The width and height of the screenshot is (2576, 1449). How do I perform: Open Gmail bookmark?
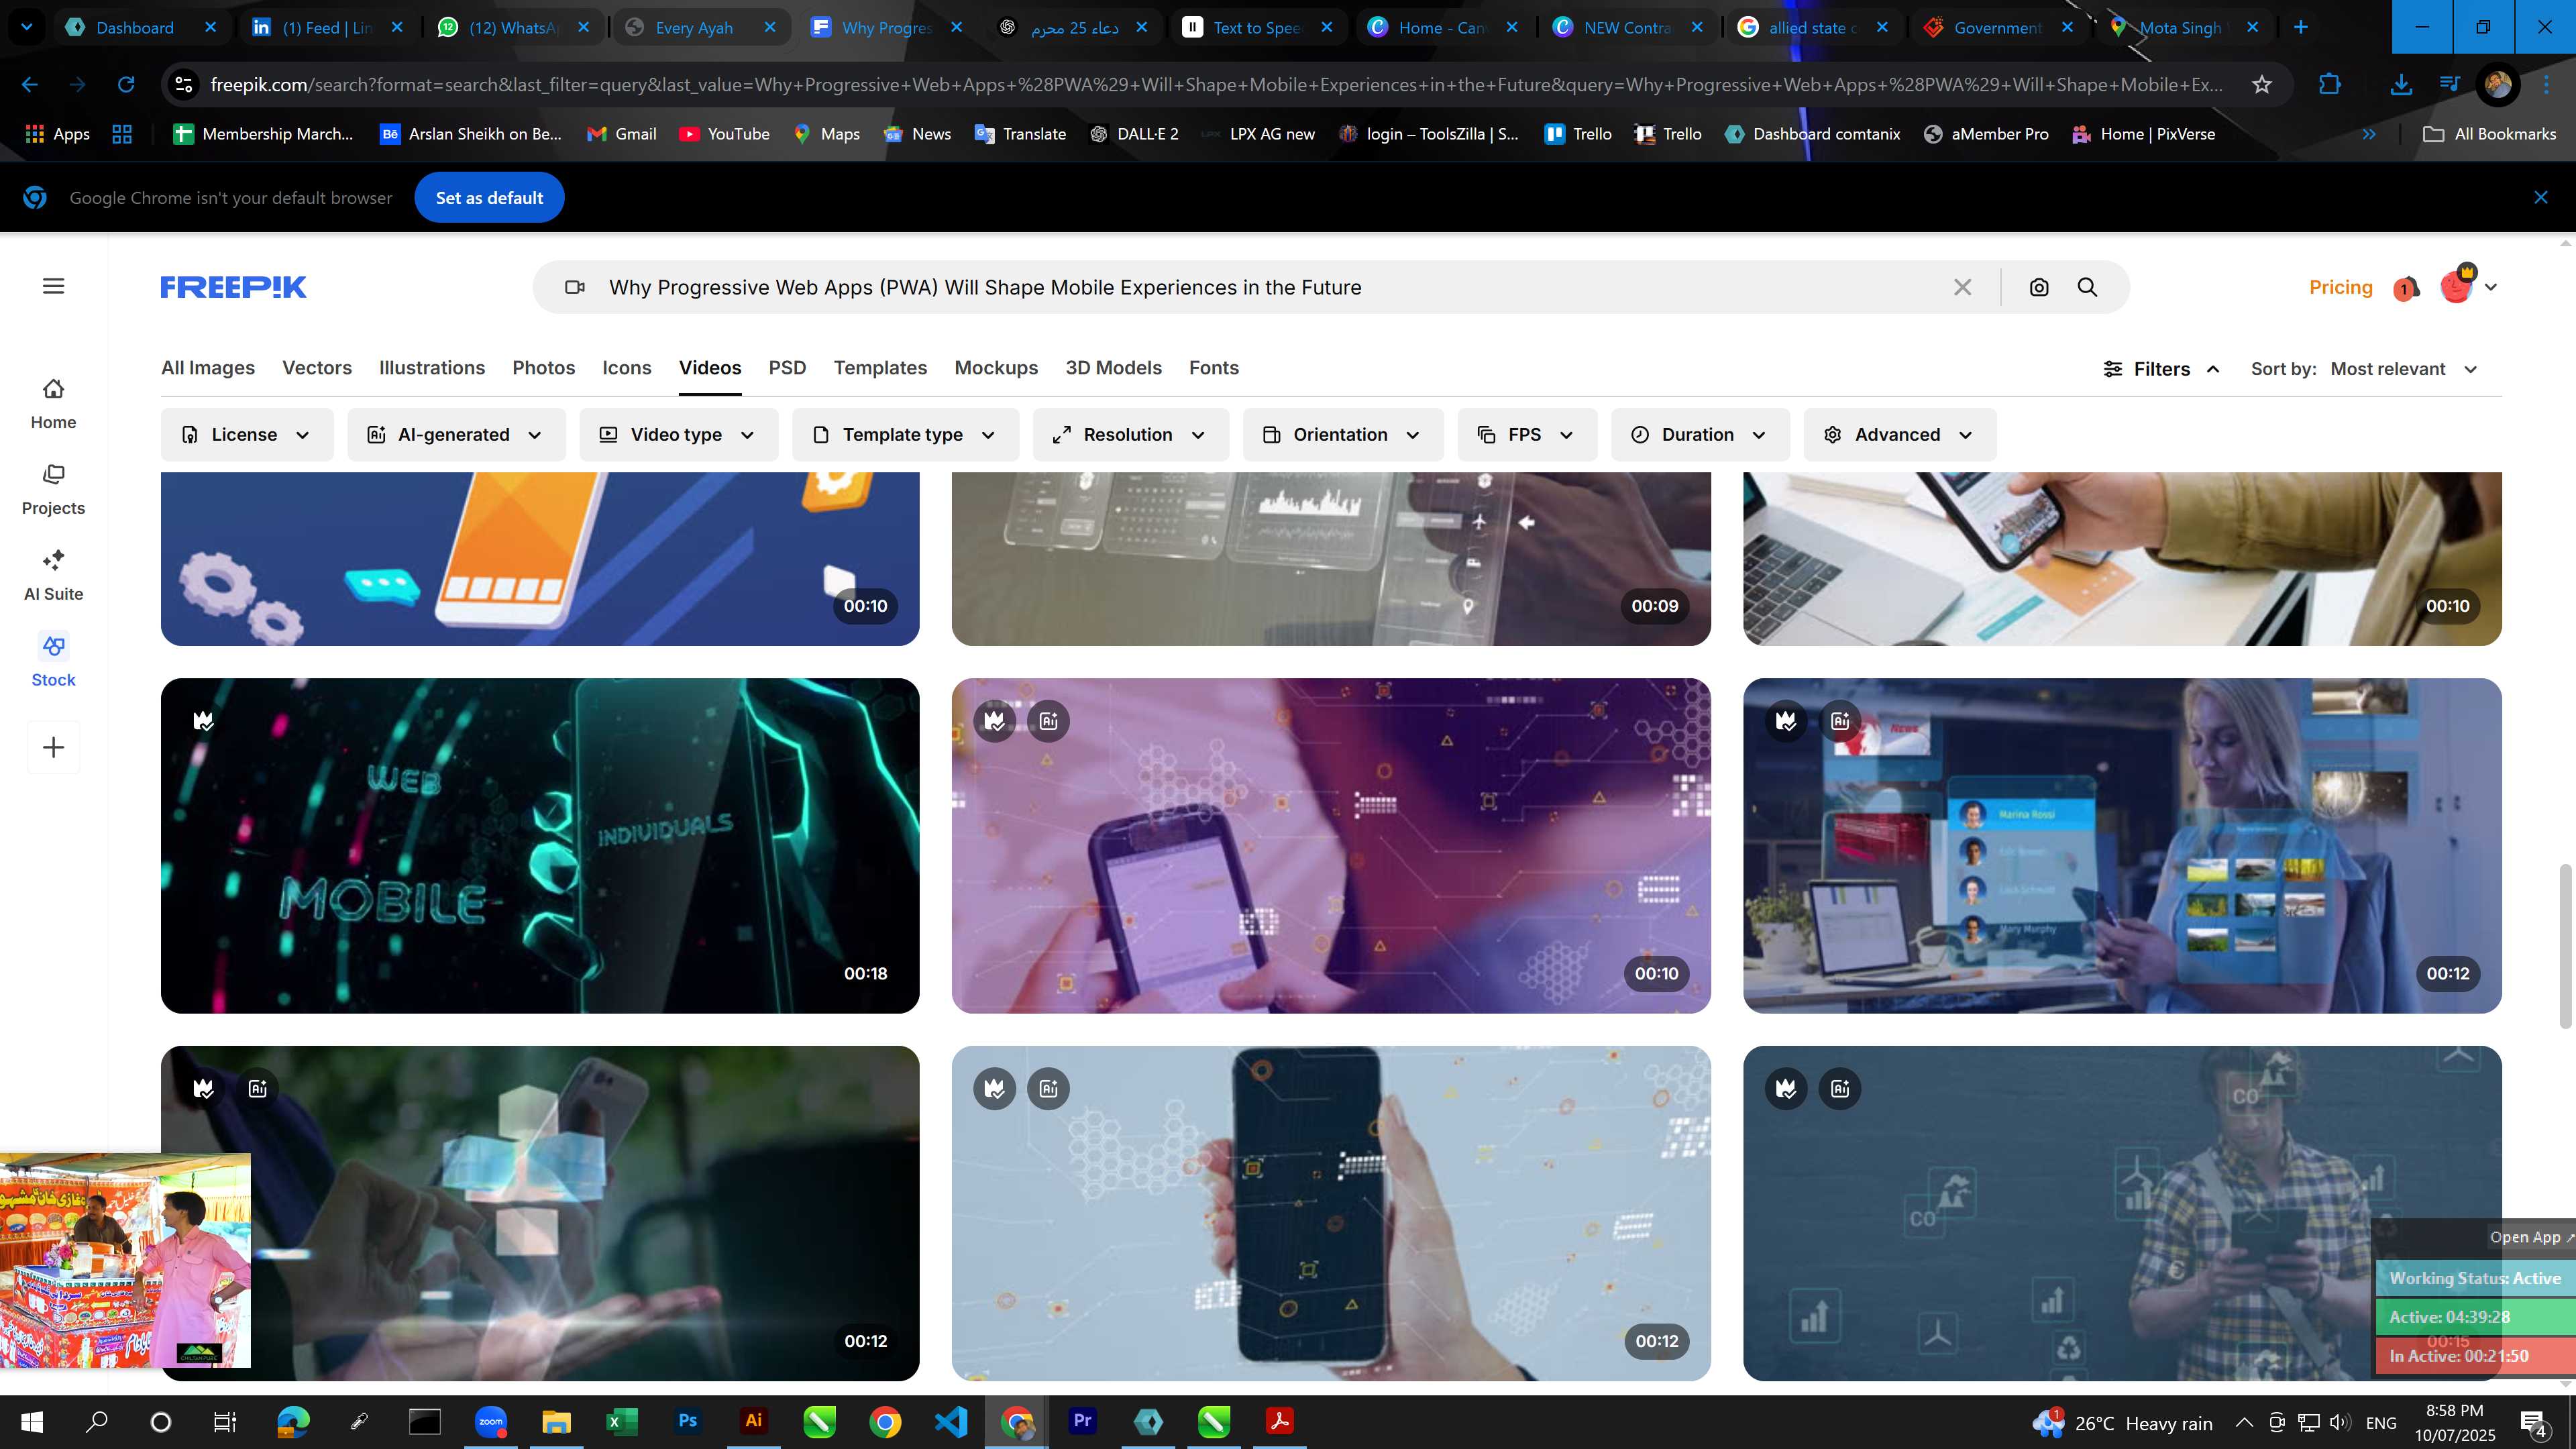pos(621,134)
